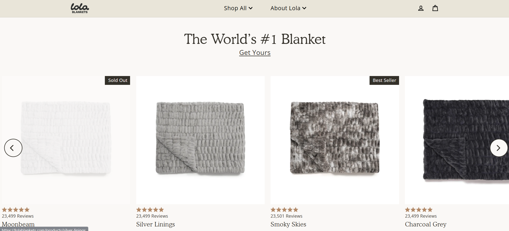Click the Silver Linings star rating
This screenshot has width=509, height=231.
pyautogui.click(x=150, y=210)
